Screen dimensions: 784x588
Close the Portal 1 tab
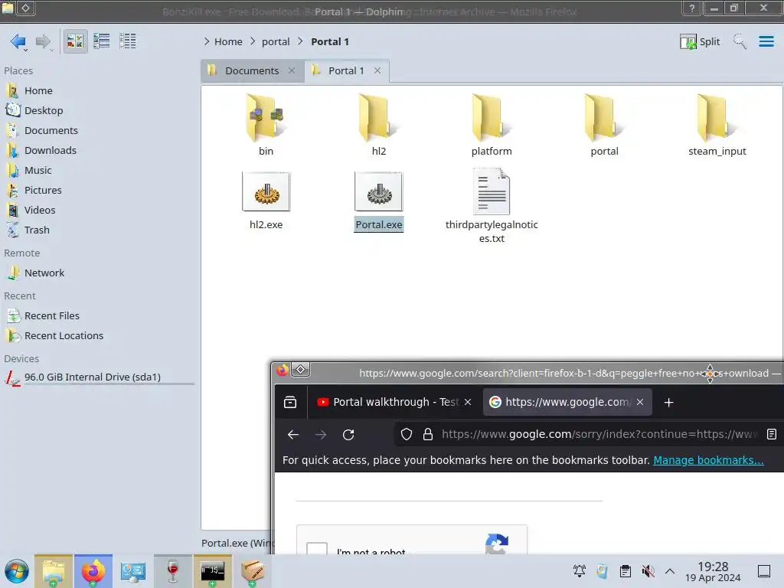click(377, 71)
